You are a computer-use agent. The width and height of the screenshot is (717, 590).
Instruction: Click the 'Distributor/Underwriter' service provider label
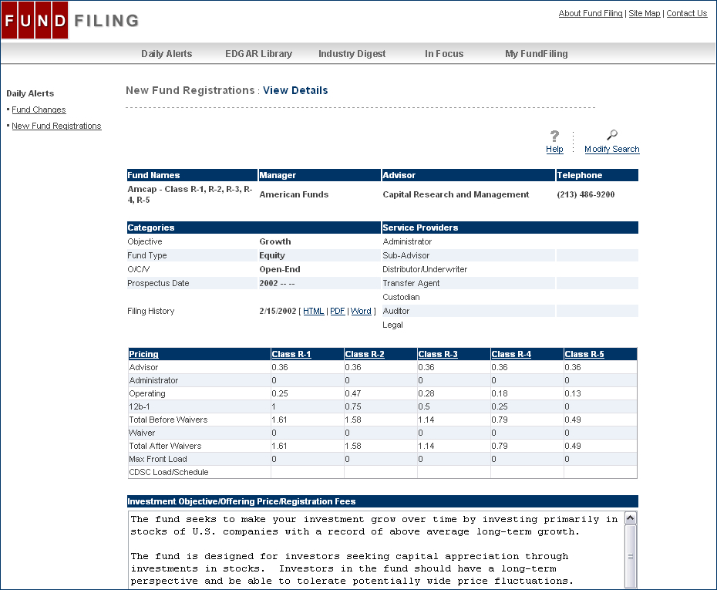coord(425,269)
